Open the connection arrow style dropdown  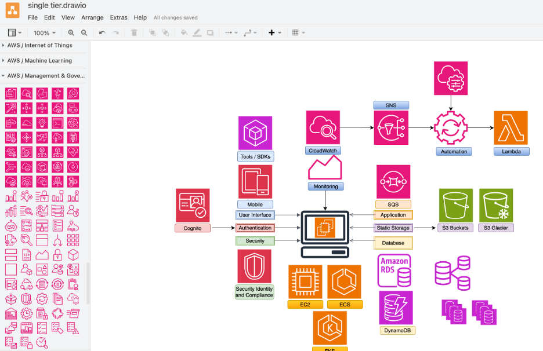(x=231, y=33)
